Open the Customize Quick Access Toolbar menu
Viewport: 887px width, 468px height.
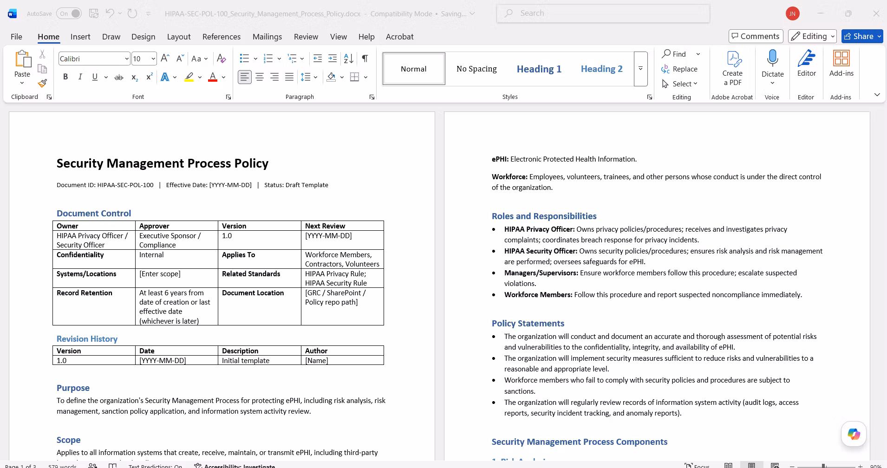coord(149,13)
